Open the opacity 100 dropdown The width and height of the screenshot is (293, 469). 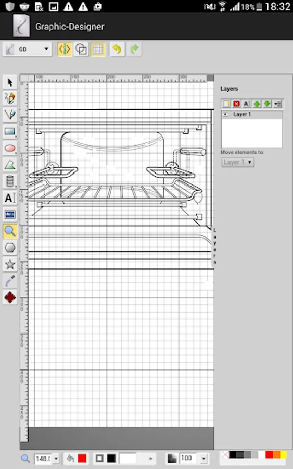(x=203, y=458)
